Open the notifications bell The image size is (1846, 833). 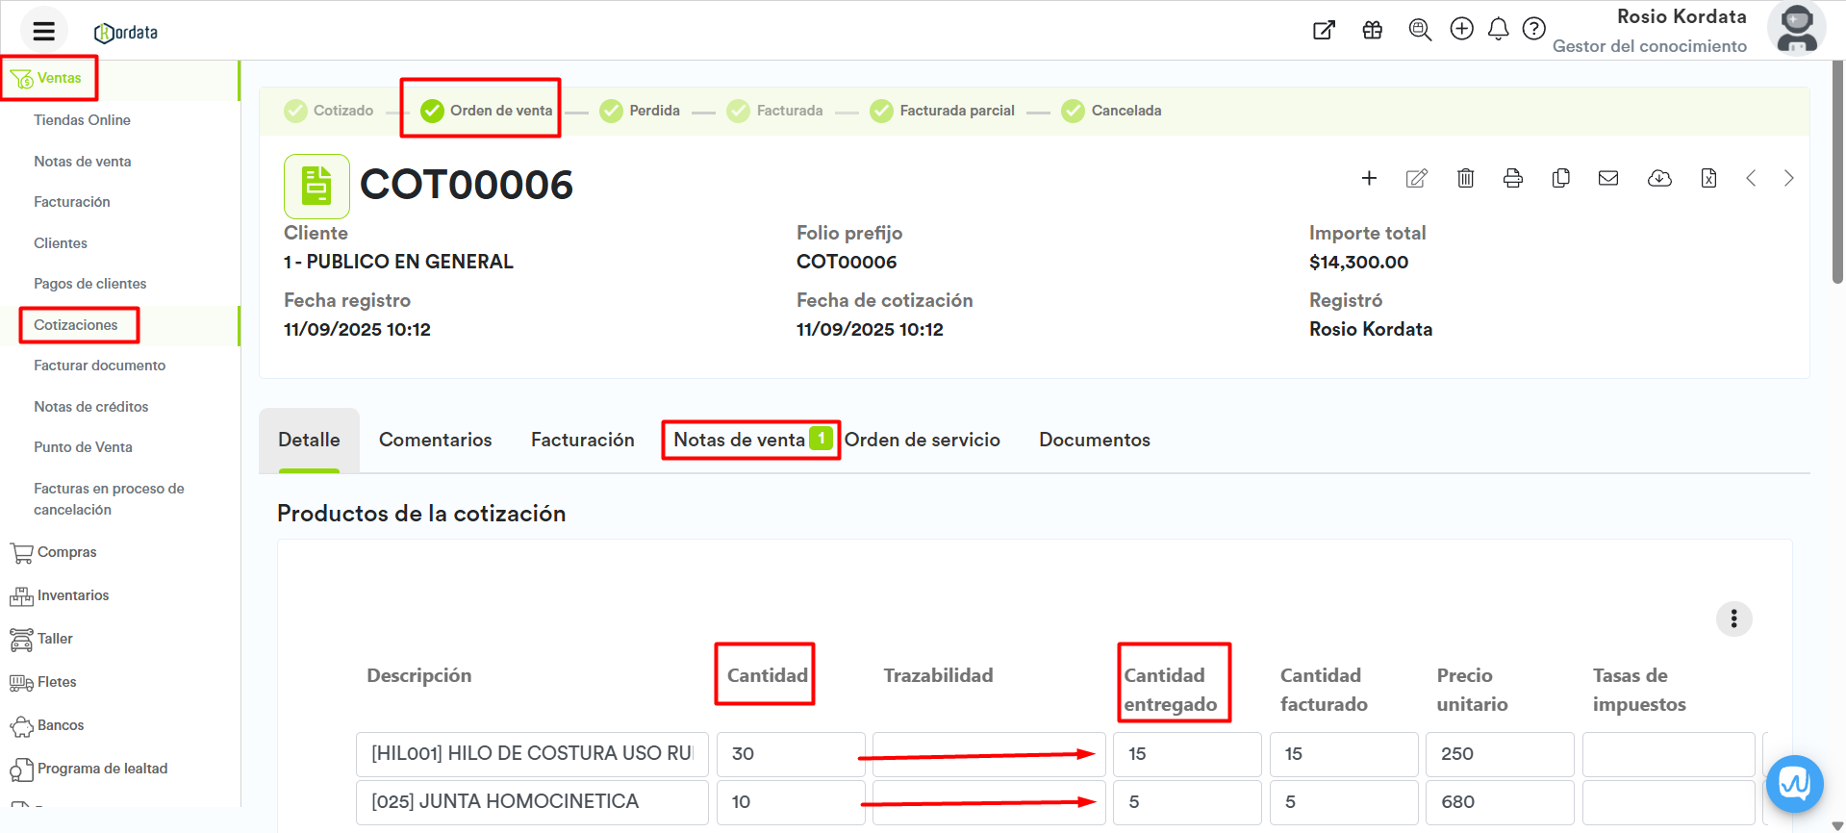click(1498, 30)
